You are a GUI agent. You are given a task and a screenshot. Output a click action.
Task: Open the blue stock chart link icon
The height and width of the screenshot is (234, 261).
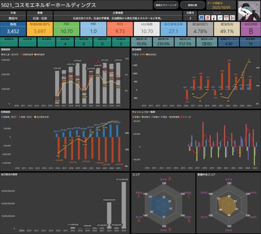(220, 18)
